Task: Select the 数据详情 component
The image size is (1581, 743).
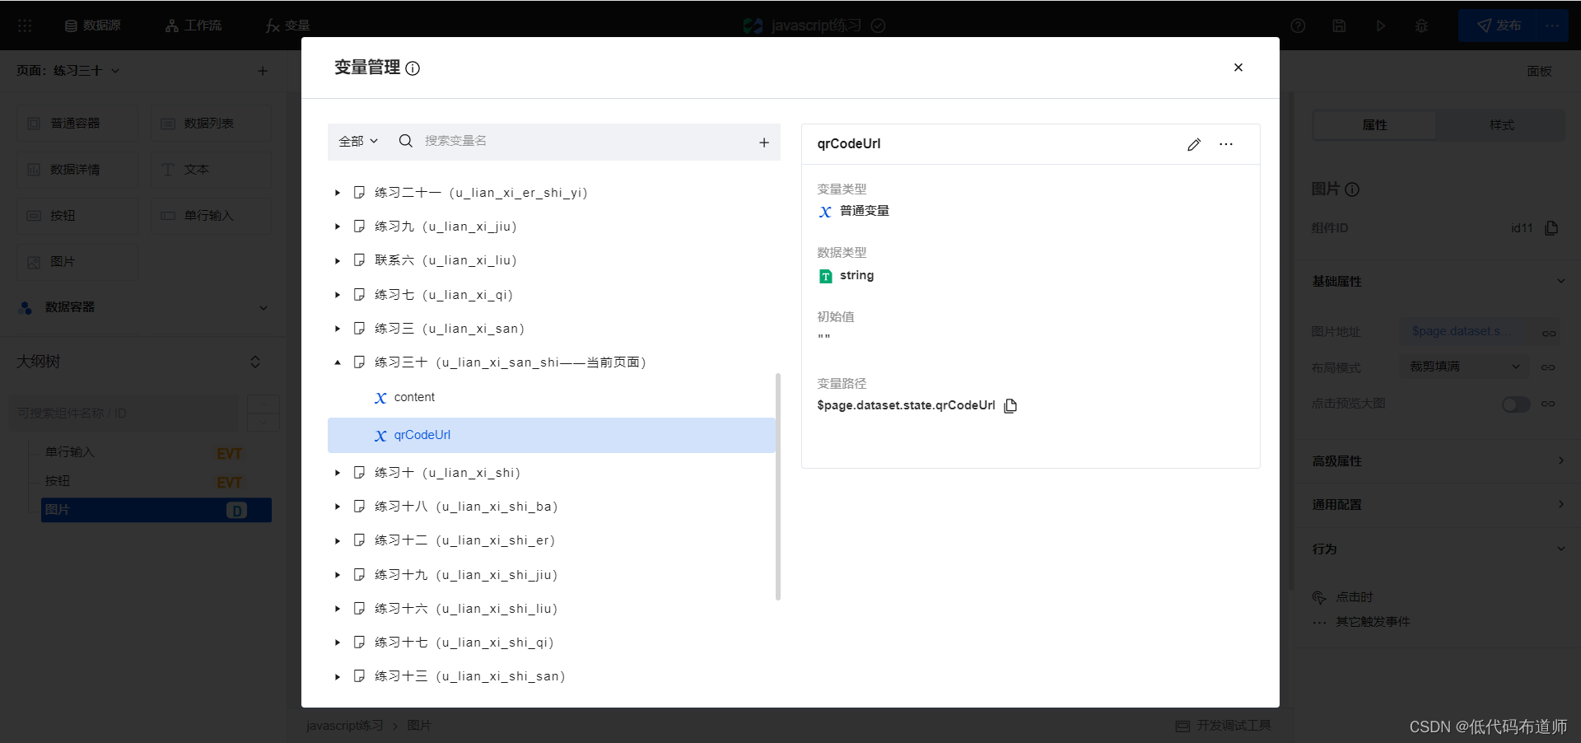Action: tap(77, 170)
